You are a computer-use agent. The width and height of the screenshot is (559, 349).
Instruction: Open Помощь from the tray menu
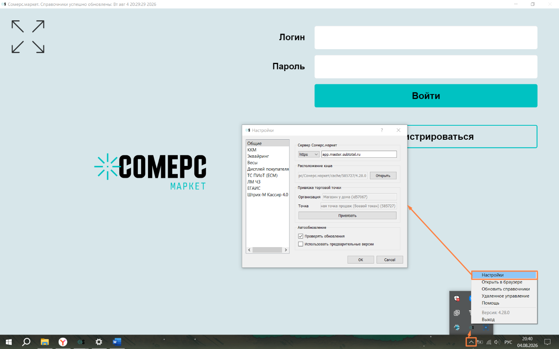[x=504, y=303]
